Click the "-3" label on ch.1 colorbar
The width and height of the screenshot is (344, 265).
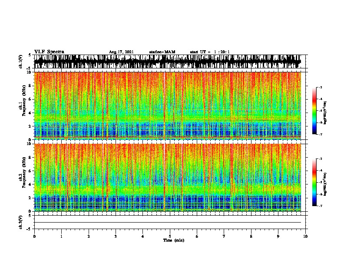(321, 87)
